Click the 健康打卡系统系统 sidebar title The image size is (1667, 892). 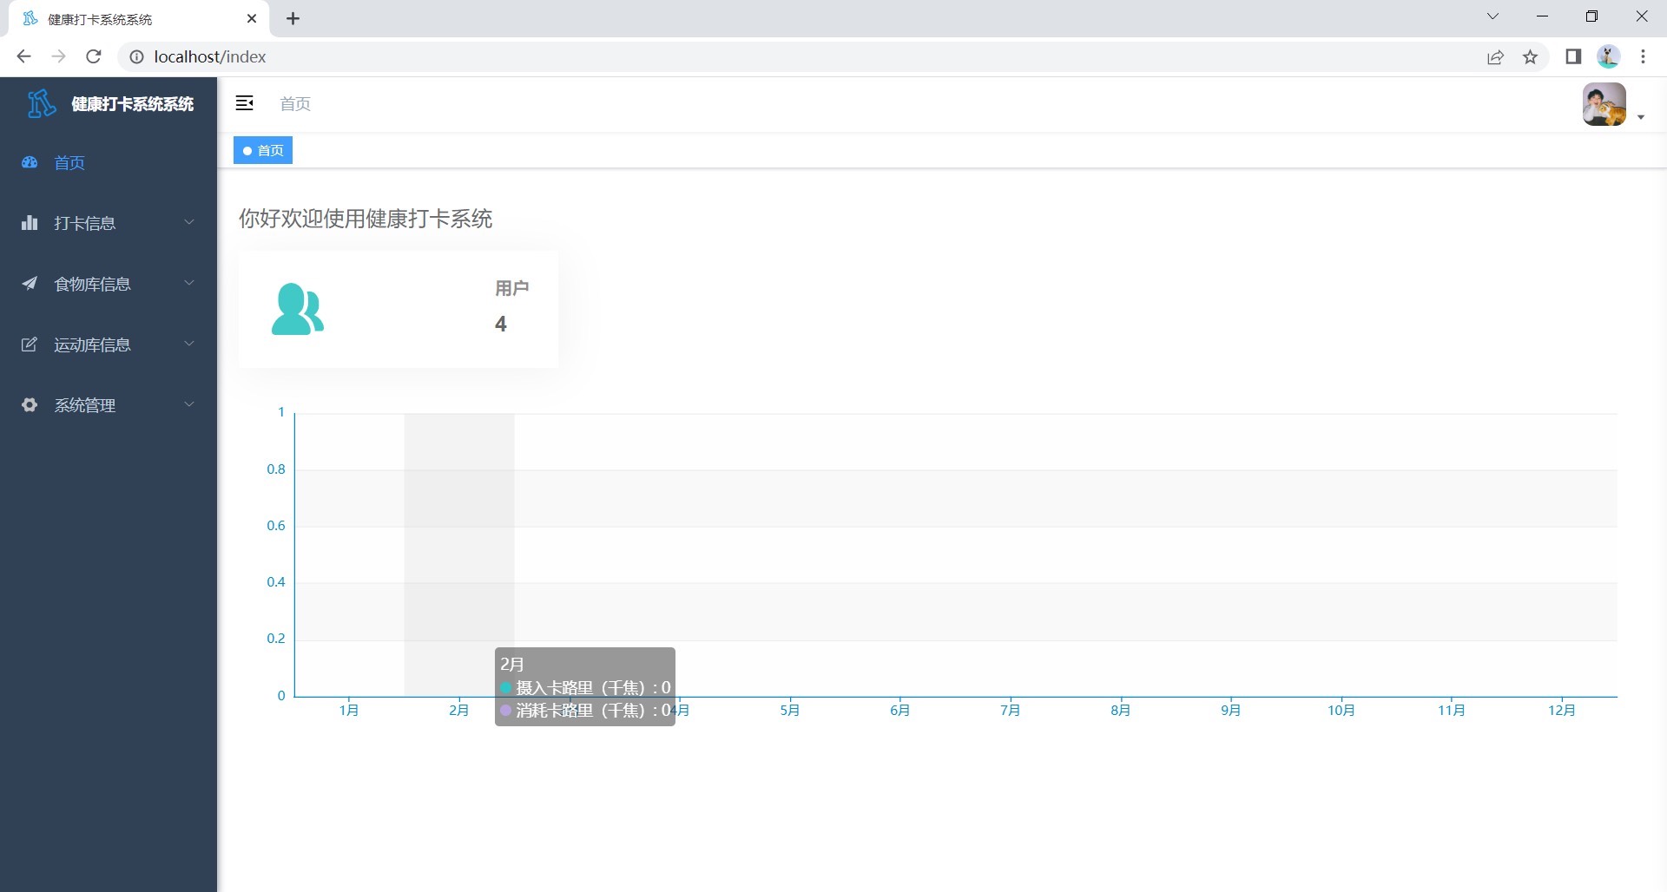point(133,104)
